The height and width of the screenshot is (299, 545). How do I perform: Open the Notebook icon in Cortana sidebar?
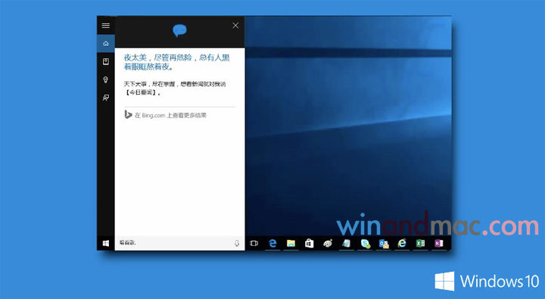[x=106, y=61]
